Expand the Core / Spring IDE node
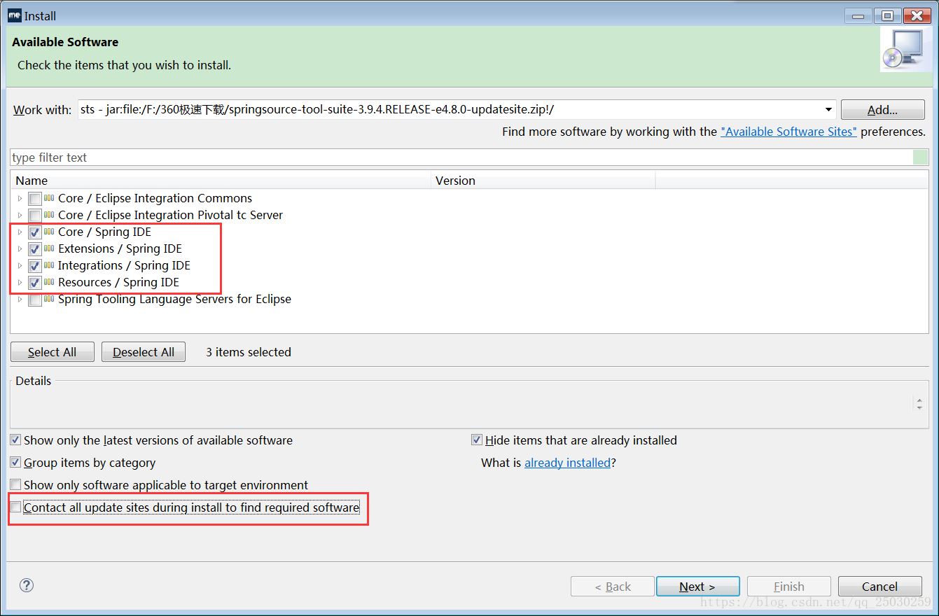The image size is (939, 616). tap(20, 232)
